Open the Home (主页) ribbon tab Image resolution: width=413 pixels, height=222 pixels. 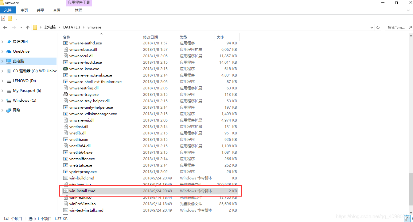click(x=24, y=10)
